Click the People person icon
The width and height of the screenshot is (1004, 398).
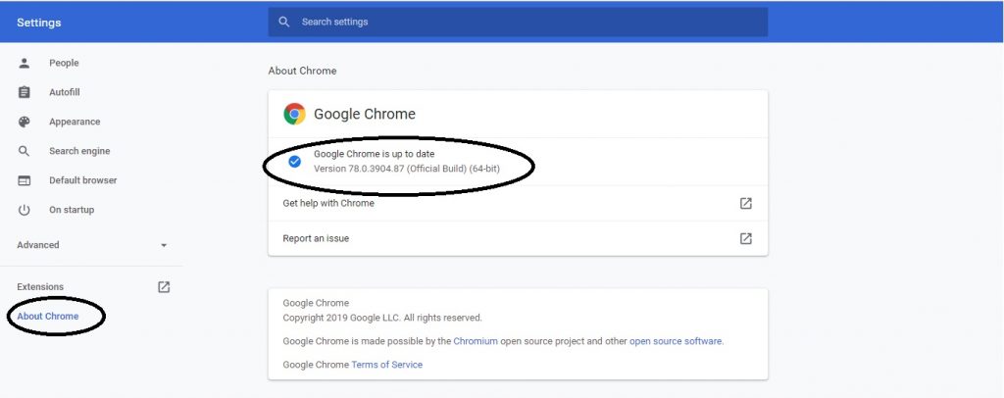[24, 63]
